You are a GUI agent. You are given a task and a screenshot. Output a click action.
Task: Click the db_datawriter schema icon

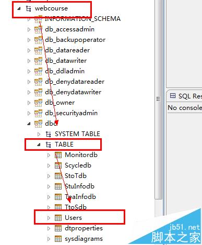(x=38, y=61)
